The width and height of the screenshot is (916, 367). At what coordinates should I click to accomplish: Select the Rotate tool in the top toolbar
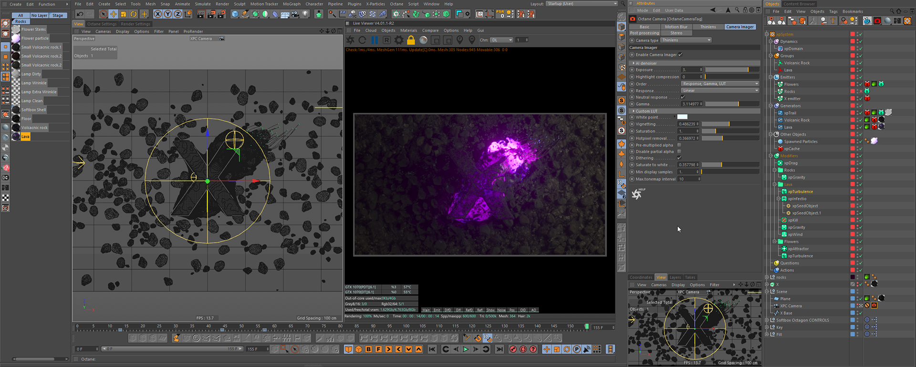point(134,14)
